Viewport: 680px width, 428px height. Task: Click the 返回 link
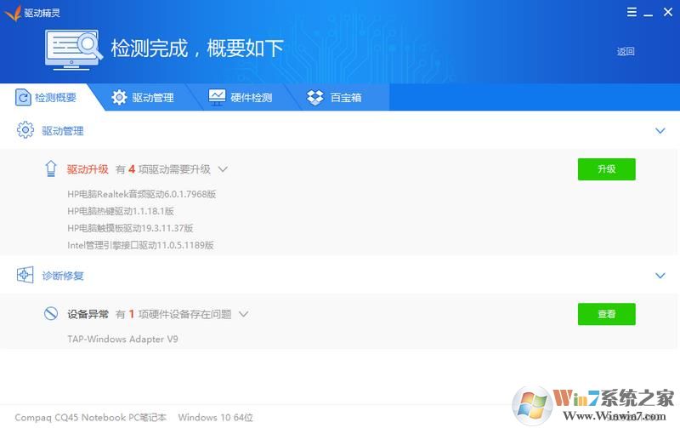pos(626,51)
